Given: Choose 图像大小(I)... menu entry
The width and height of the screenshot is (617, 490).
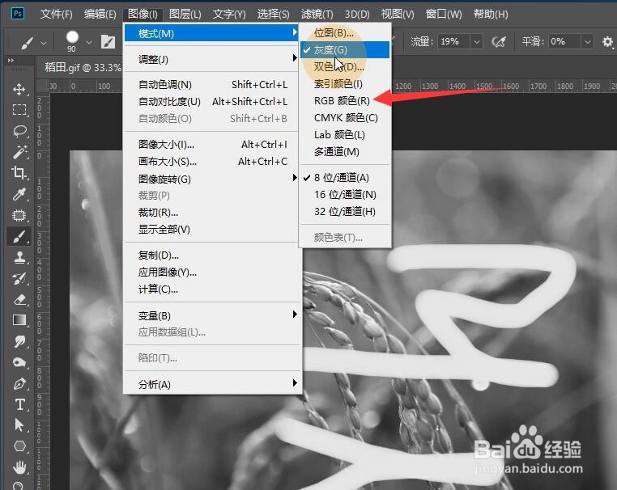Looking at the screenshot, I should click(x=211, y=145).
